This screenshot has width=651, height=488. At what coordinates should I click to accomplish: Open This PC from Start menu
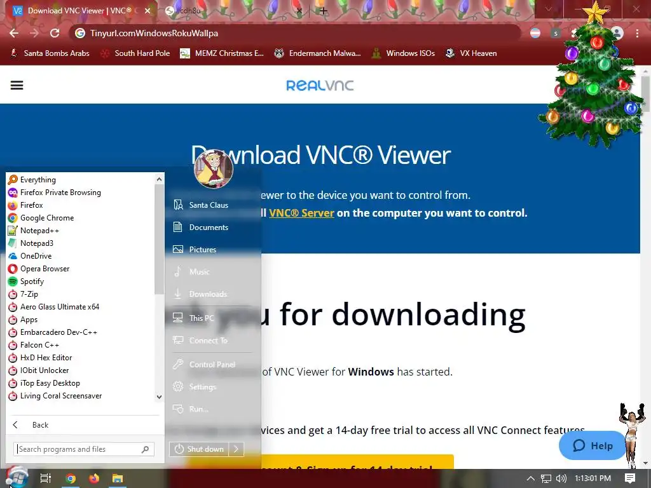pos(193,318)
